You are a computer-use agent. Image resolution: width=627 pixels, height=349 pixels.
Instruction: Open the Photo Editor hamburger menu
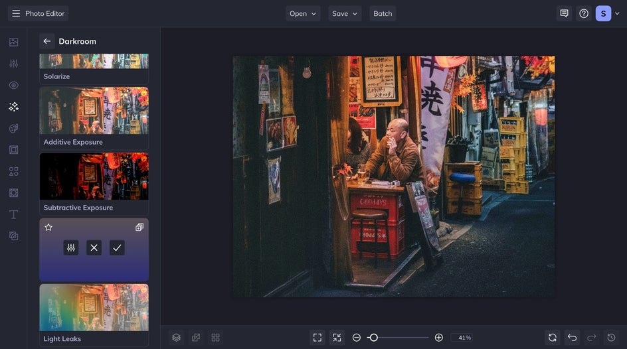(x=16, y=13)
